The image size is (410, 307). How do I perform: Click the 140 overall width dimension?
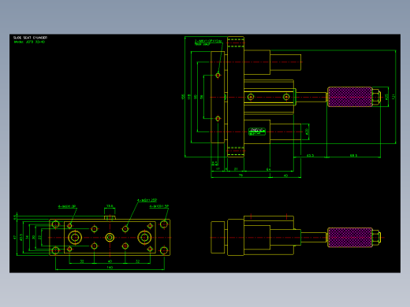[110, 268]
